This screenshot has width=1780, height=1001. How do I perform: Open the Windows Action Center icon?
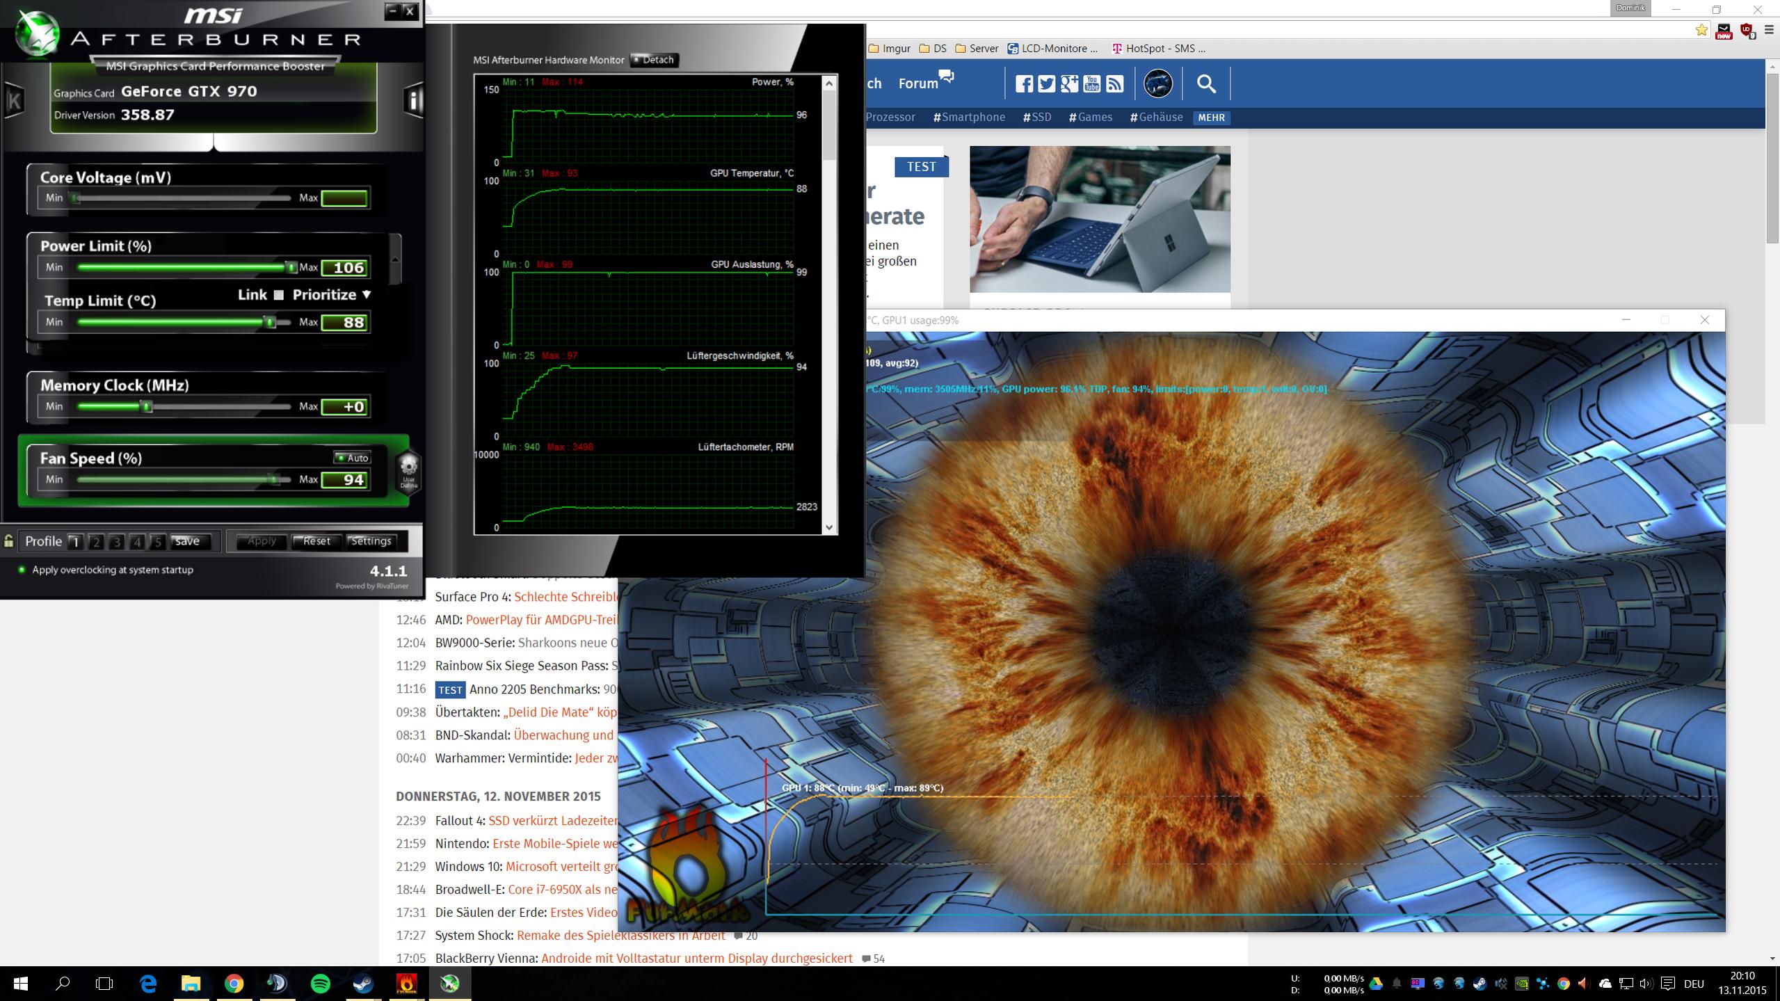click(x=1667, y=984)
